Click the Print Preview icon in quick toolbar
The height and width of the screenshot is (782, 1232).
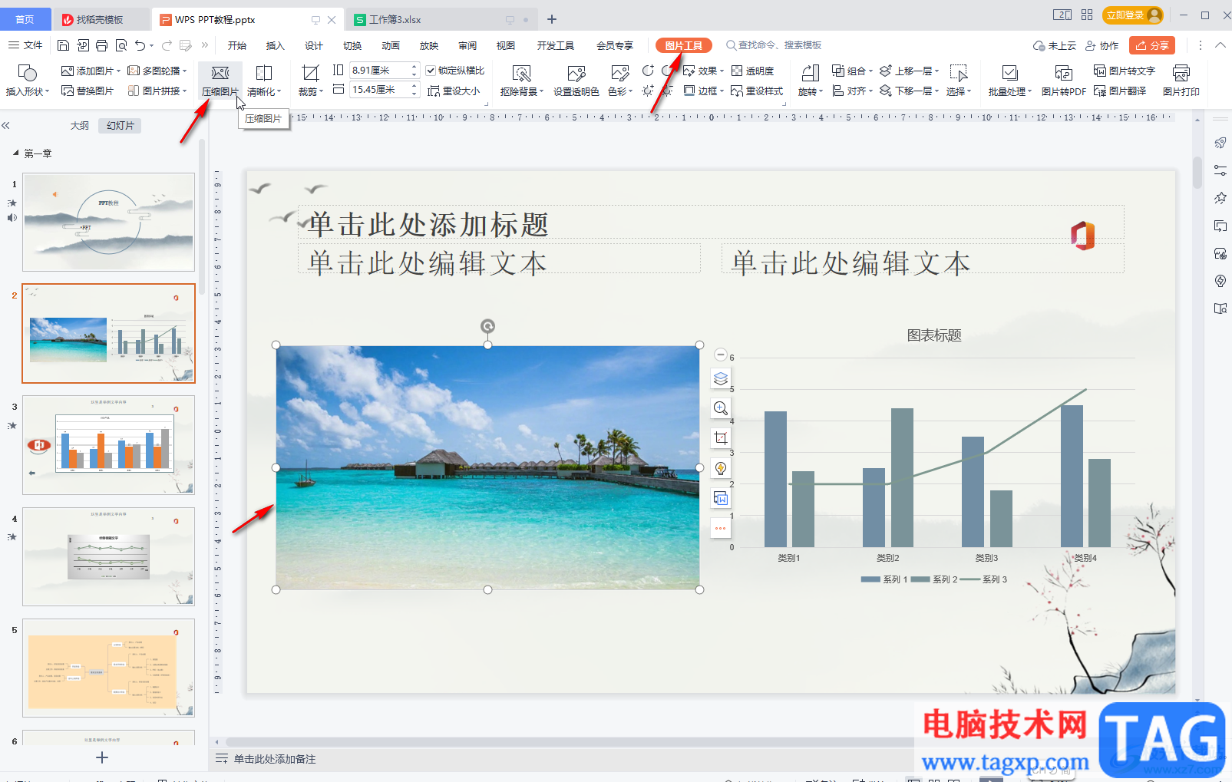pos(121,45)
